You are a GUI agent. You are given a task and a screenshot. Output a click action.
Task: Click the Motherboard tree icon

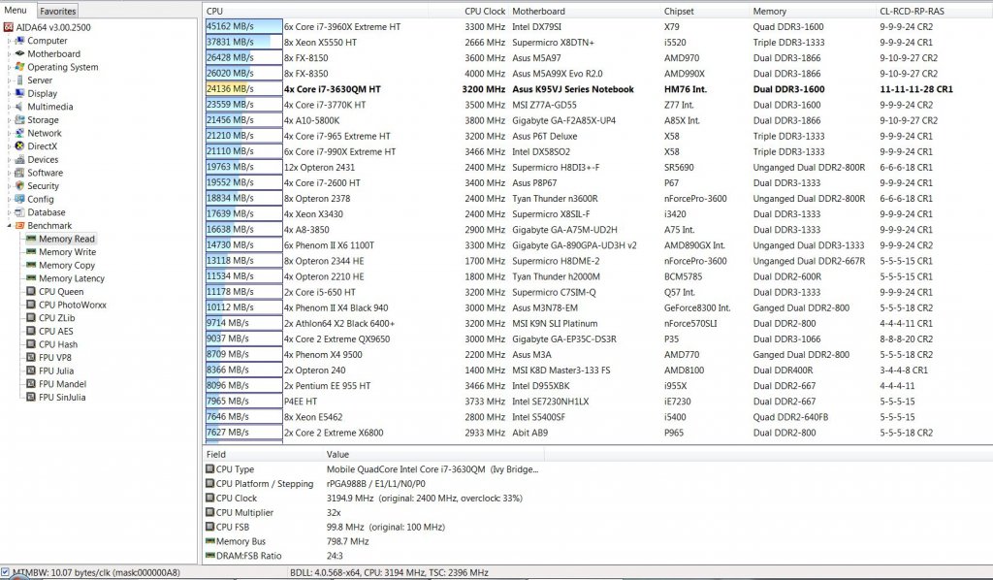[19, 53]
